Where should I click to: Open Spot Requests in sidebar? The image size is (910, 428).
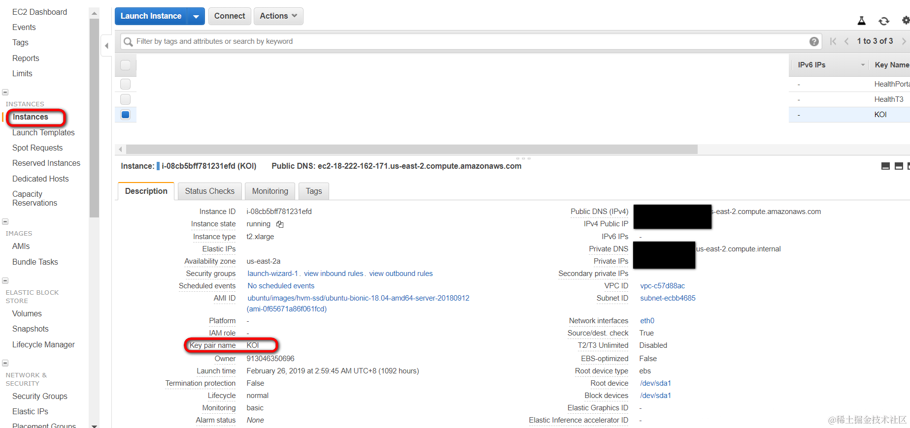[x=37, y=148]
